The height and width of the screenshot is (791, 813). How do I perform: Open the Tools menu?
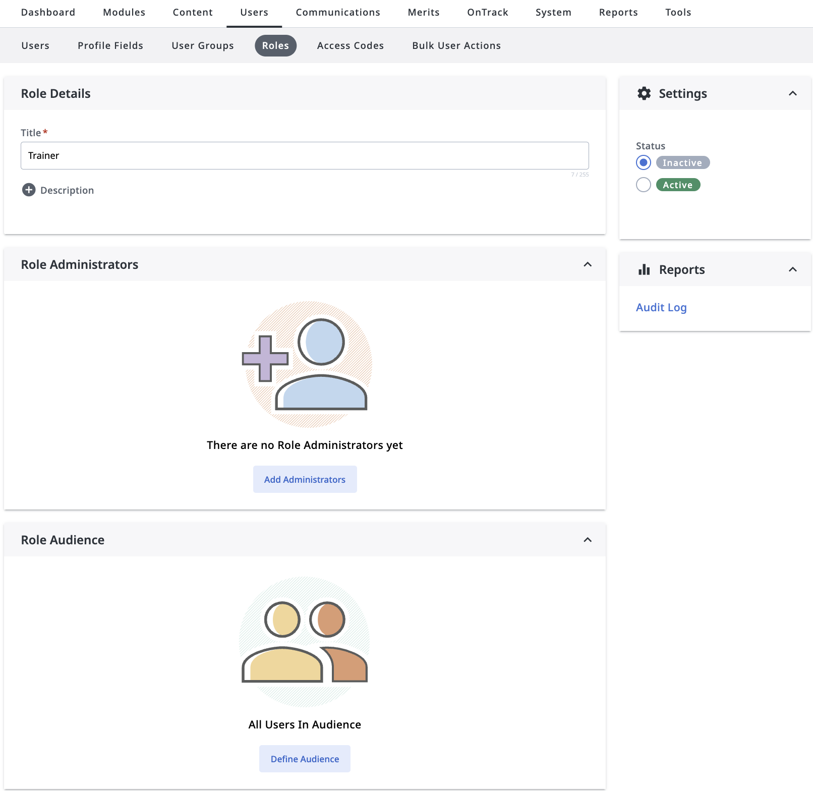(678, 12)
